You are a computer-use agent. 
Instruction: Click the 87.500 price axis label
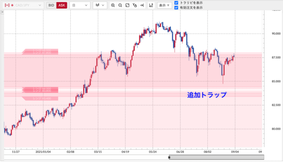click(276, 57)
